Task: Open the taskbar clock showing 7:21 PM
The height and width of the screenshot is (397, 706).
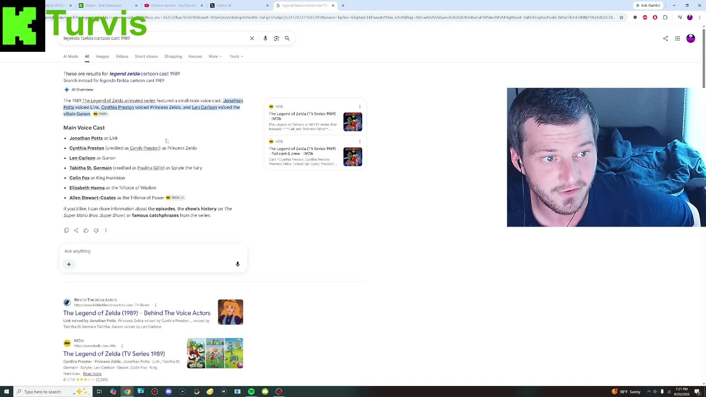Action: (683, 391)
